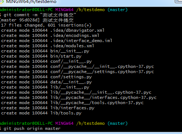Image resolution: width=182 pixels, height=134 pixels.
Task: Click the .idea/modules.xml line
Action: 48,46
